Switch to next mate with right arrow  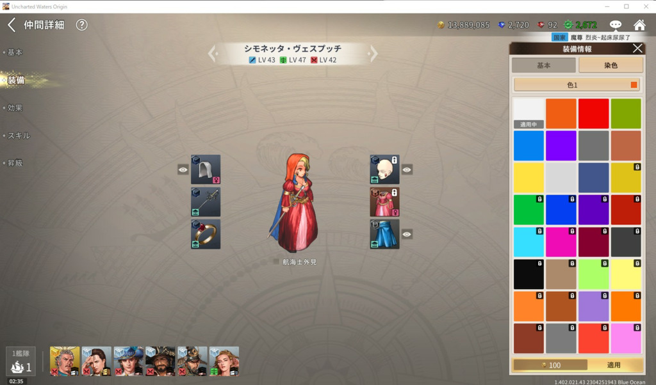point(372,54)
